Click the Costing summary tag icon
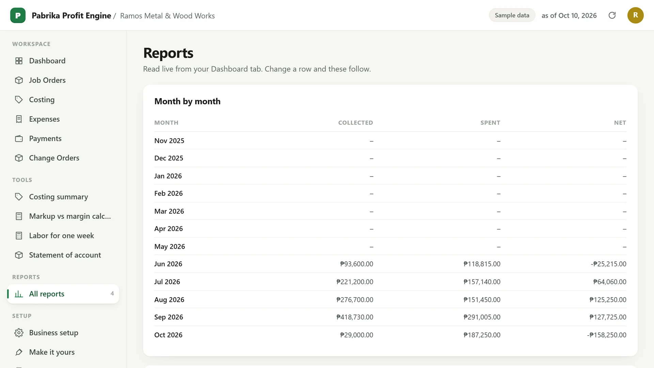The image size is (654, 368). click(x=19, y=197)
